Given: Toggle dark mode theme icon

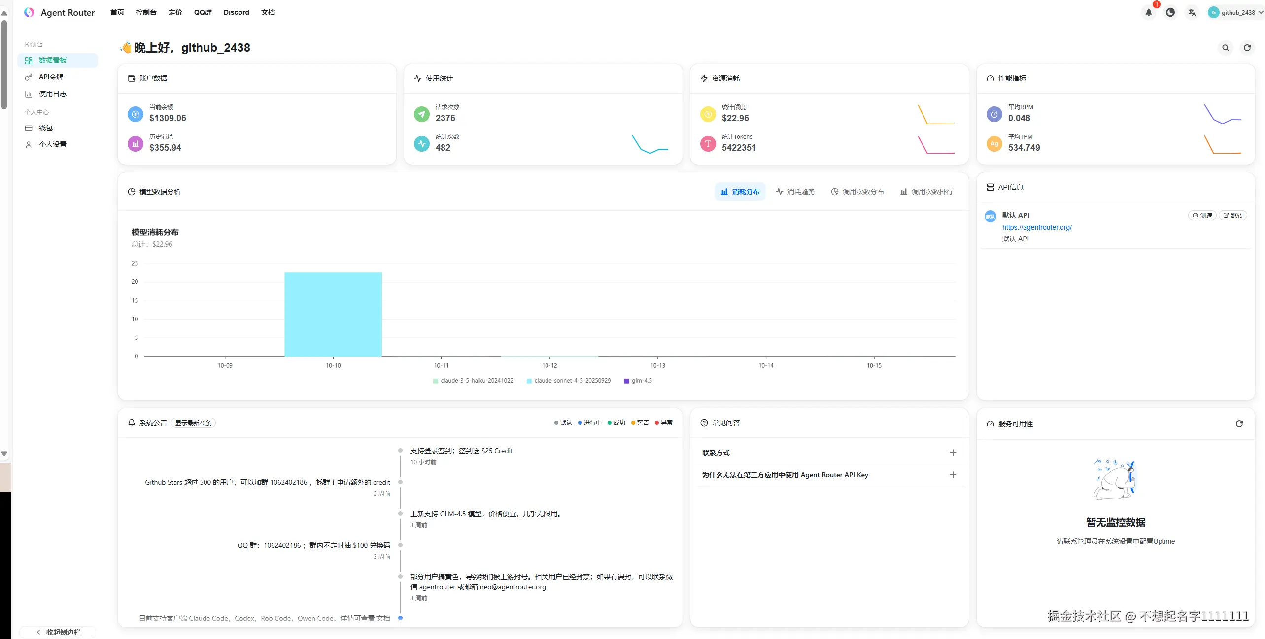Looking at the screenshot, I should 1170,13.
